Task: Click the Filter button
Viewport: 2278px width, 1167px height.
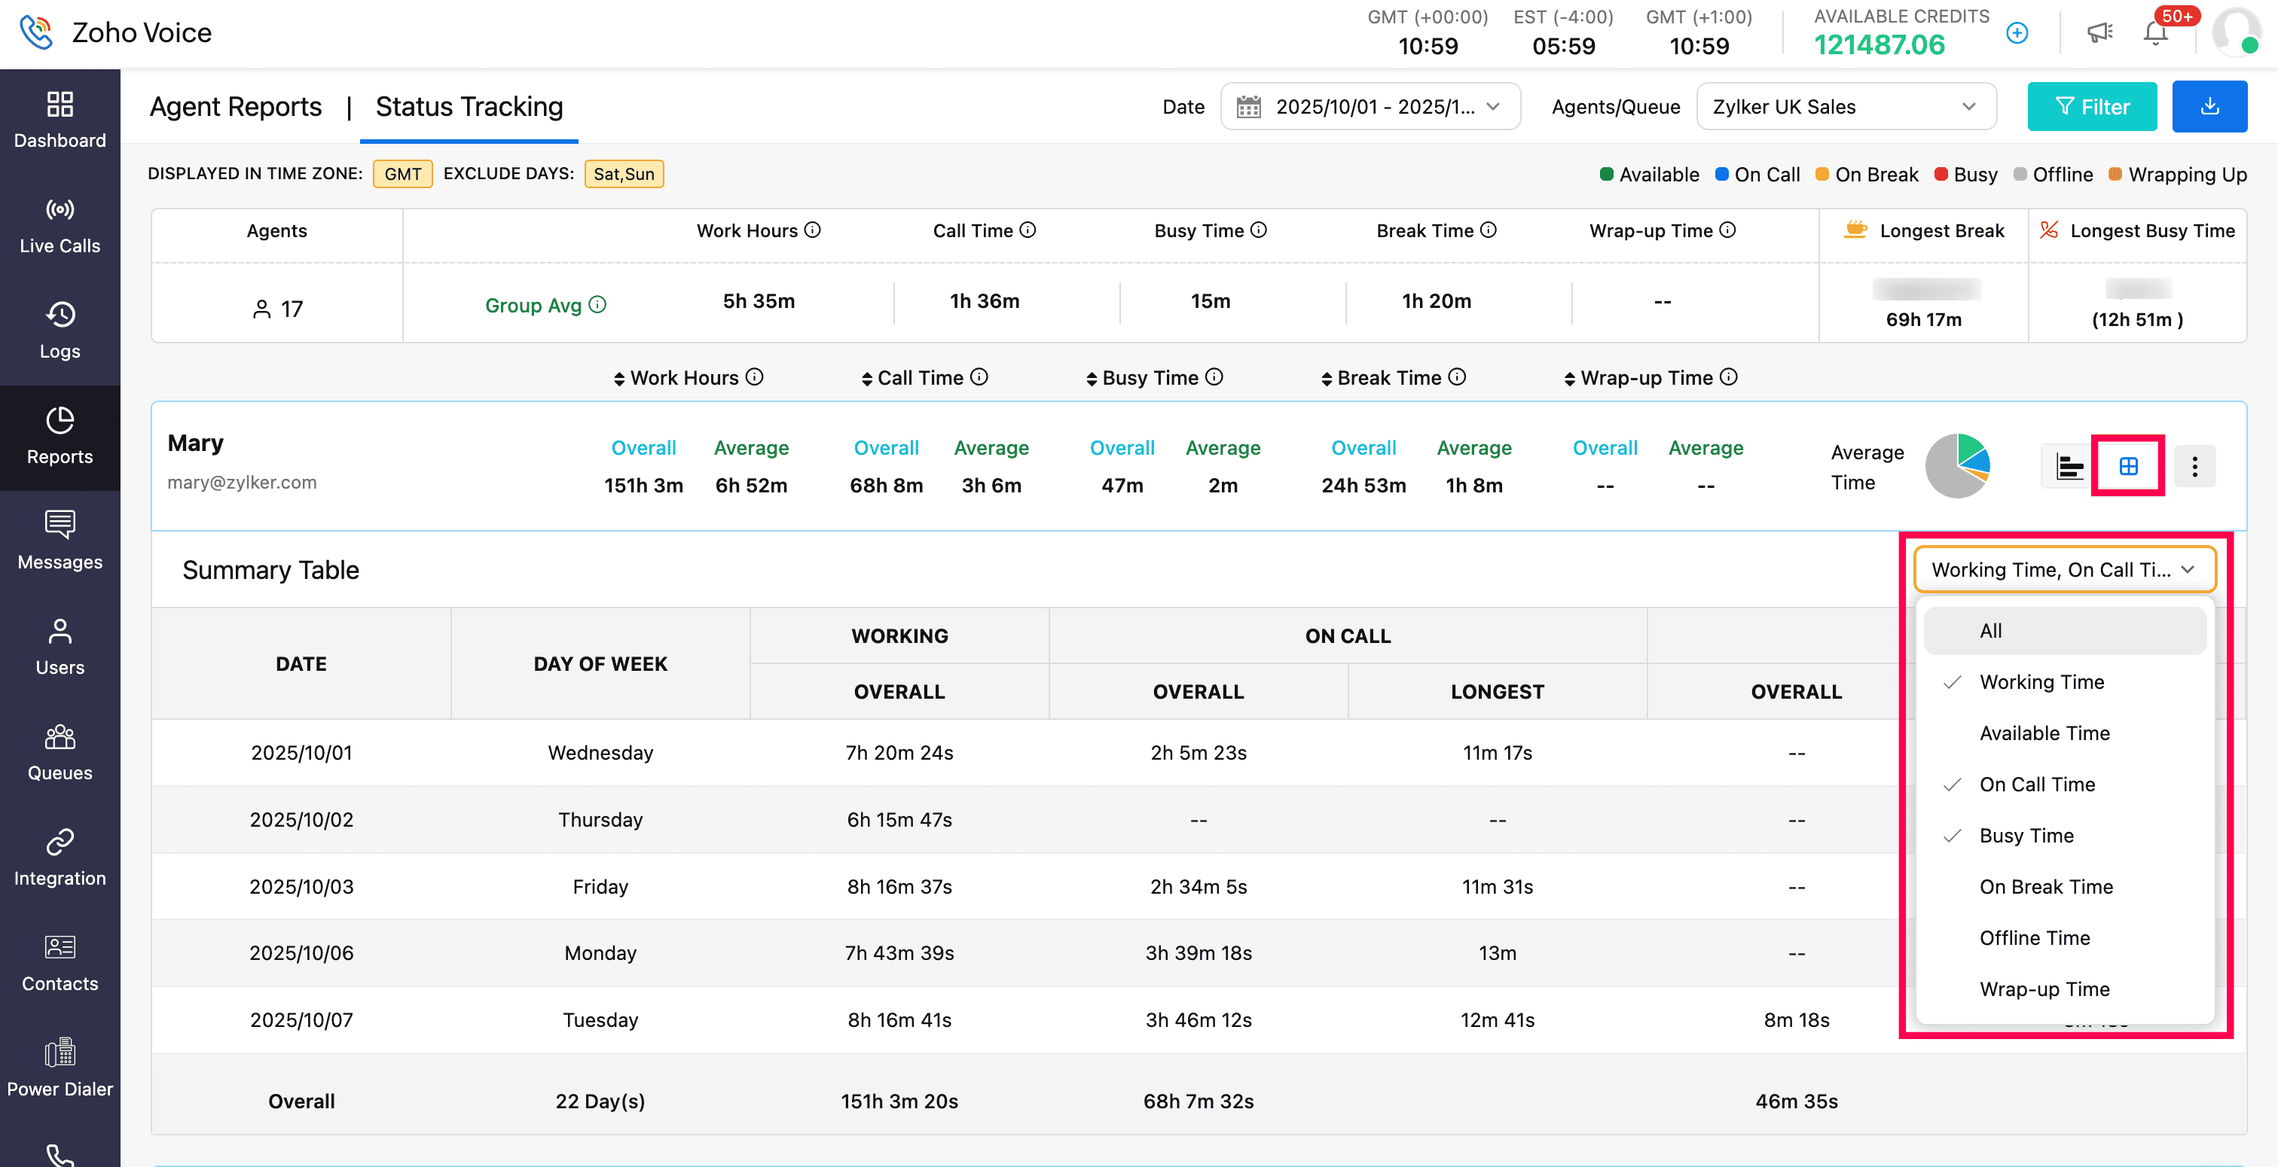Action: pyautogui.click(x=2091, y=107)
